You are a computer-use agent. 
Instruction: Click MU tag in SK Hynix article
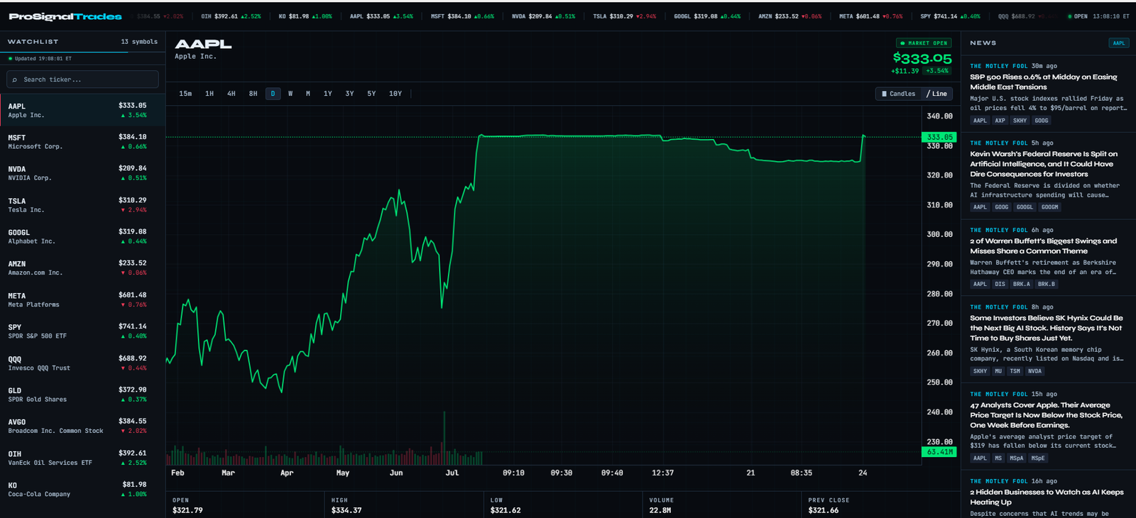pos(998,371)
